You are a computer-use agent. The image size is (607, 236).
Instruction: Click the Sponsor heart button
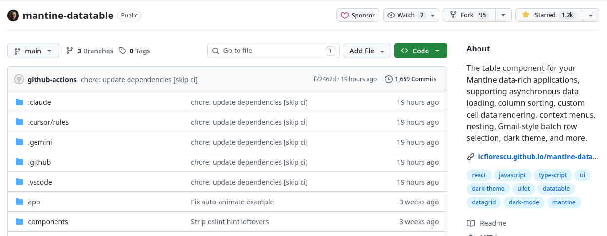(x=358, y=15)
